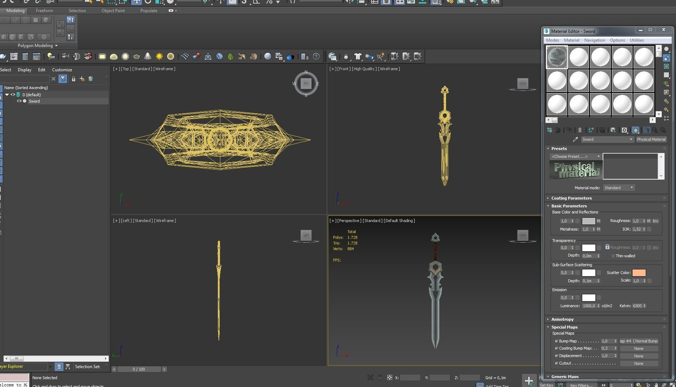
Task: Click the Get Material icon in Material Editor
Action: point(549,130)
